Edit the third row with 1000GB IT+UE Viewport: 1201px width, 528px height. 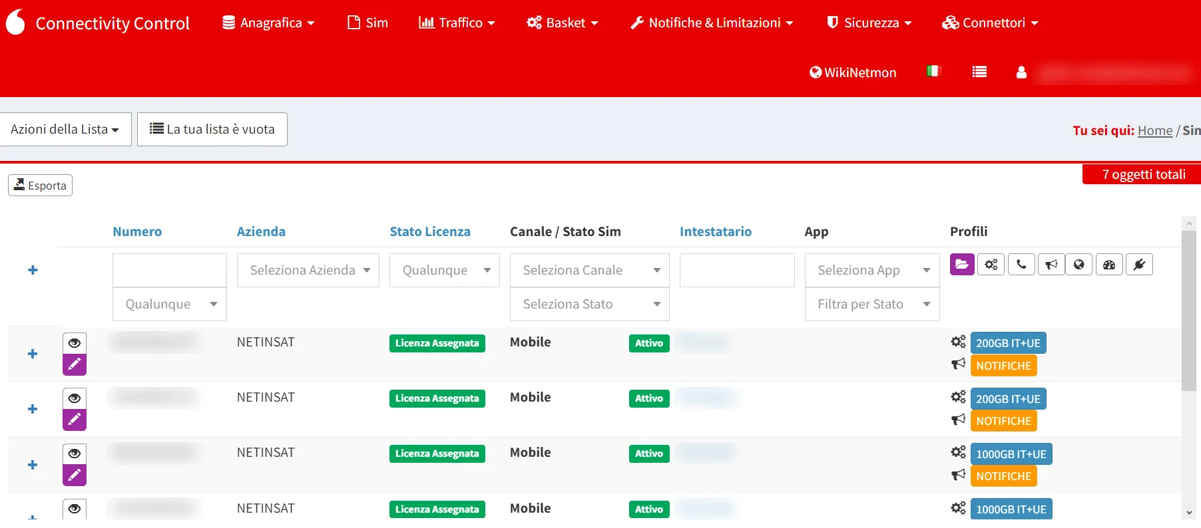click(x=75, y=475)
